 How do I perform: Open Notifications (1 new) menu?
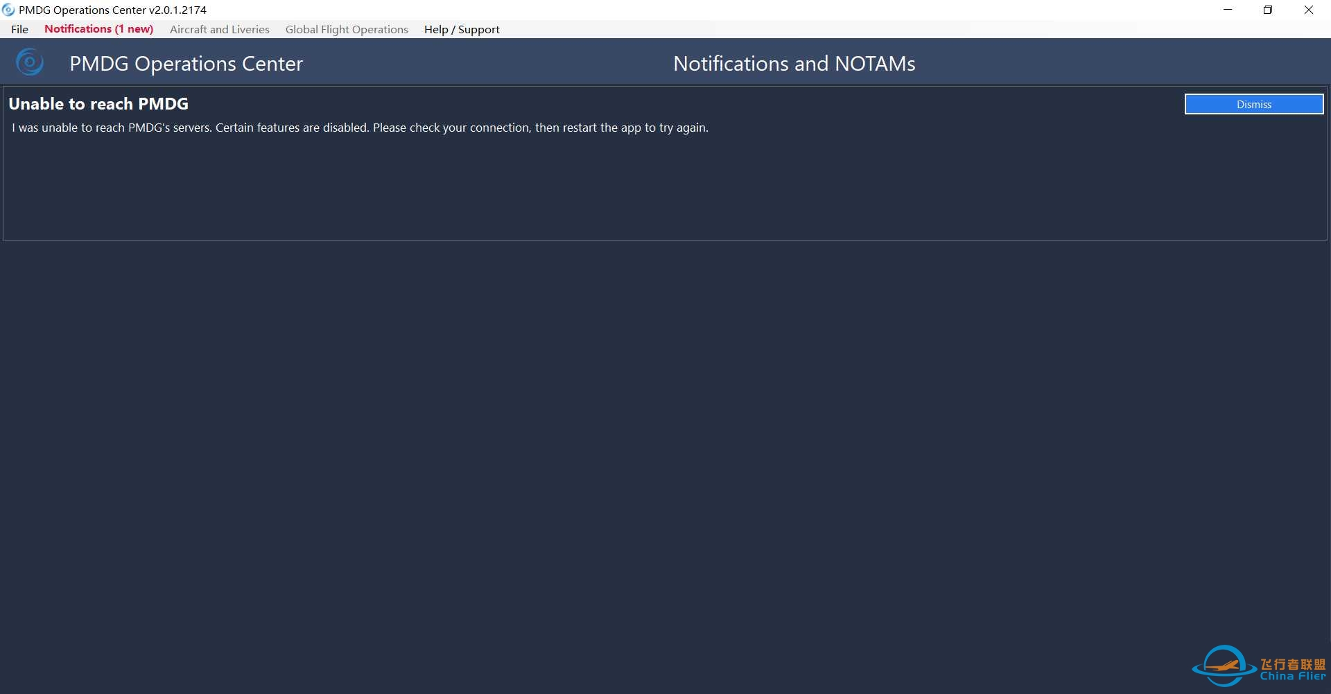pyautogui.click(x=99, y=29)
